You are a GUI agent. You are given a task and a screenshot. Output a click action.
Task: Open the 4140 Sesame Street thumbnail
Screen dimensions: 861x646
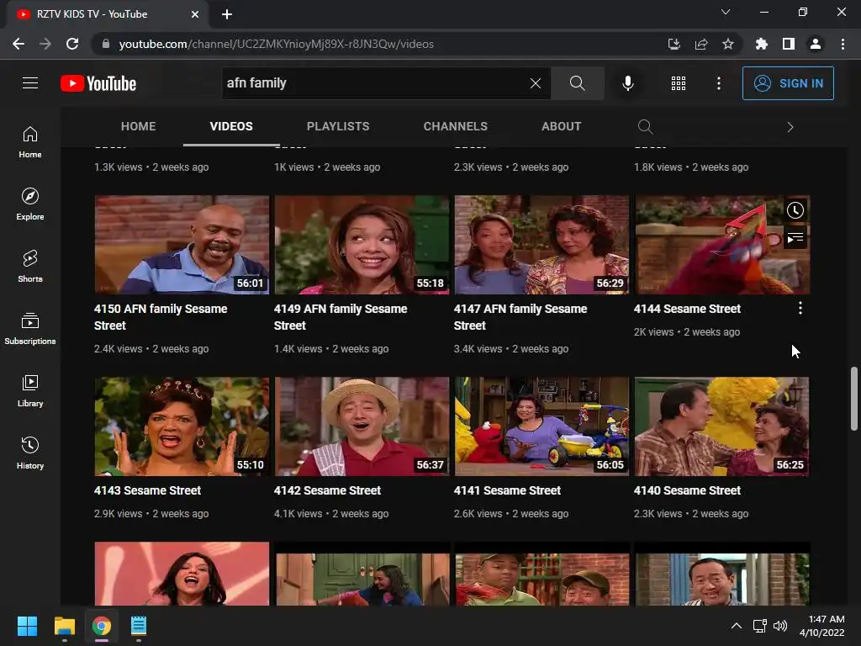721,426
